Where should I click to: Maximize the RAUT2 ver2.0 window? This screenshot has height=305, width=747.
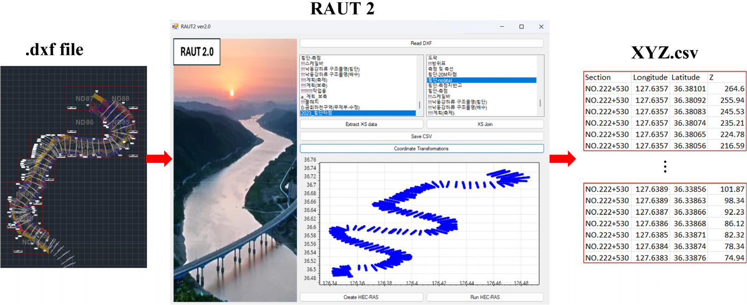[521, 27]
